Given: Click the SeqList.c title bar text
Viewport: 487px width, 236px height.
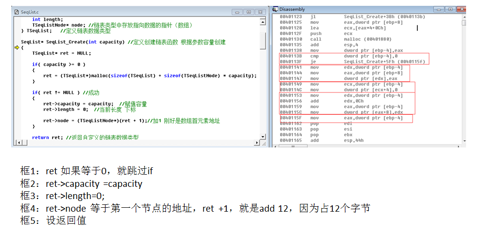Looking at the screenshot, I should tap(30, 12).
